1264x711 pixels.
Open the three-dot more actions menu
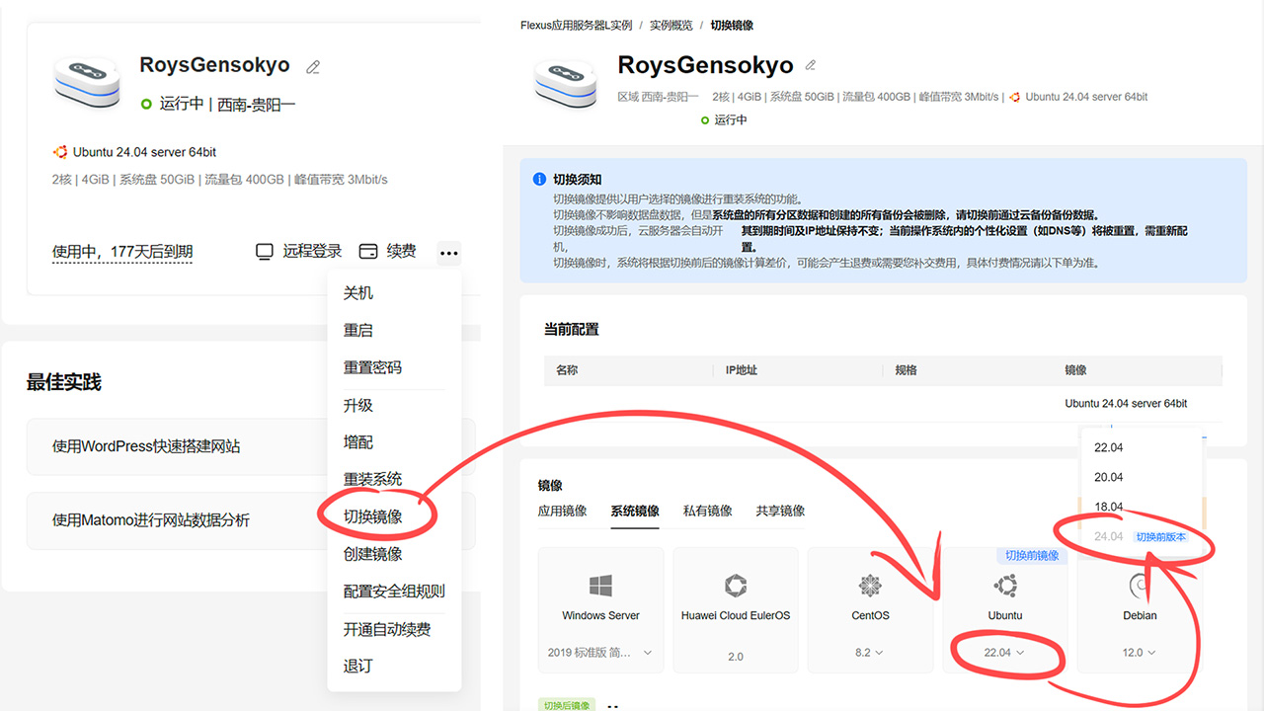449,253
